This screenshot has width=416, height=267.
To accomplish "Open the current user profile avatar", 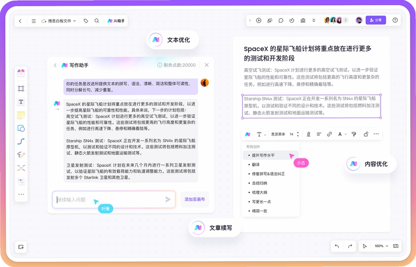I will point(359,20).
